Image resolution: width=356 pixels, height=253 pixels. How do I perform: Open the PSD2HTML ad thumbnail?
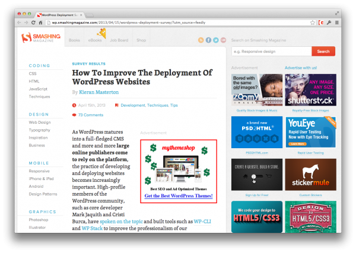[x=257, y=132]
